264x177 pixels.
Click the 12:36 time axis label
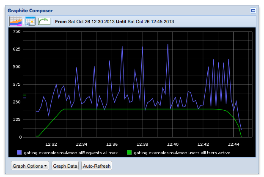[x=112, y=144]
